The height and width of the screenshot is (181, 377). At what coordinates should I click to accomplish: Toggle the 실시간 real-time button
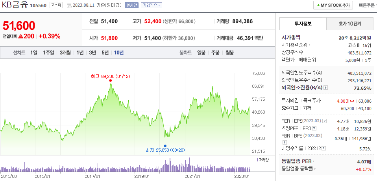click(131, 5)
